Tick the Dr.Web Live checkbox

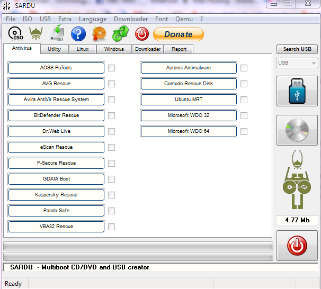(x=111, y=131)
